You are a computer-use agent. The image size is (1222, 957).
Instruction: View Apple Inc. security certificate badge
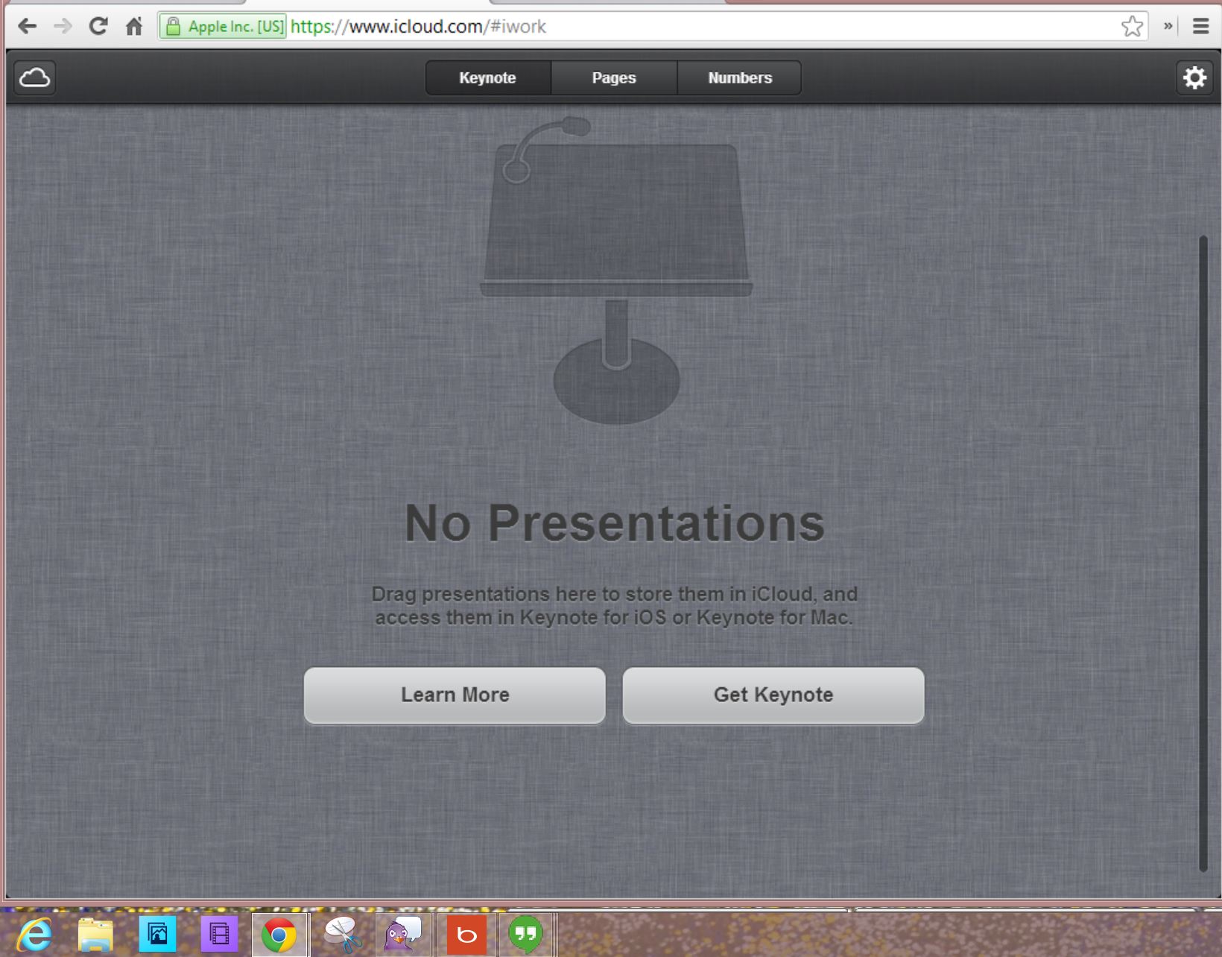pos(224,27)
